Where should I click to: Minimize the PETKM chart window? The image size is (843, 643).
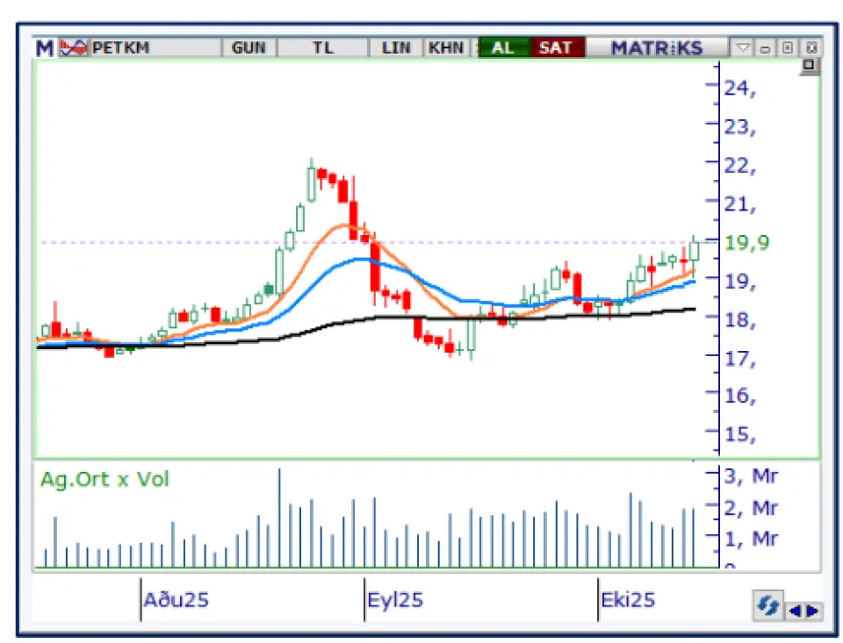pyautogui.click(x=766, y=47)
